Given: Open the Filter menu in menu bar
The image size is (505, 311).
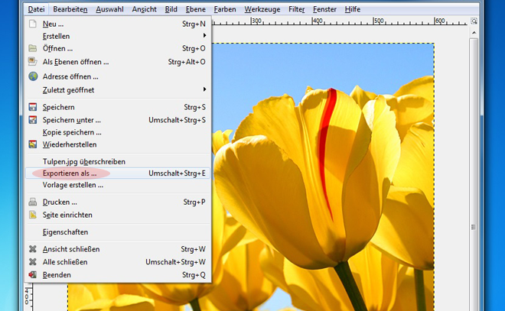Looking at the screenshot, I should click(x=296, y=9).
